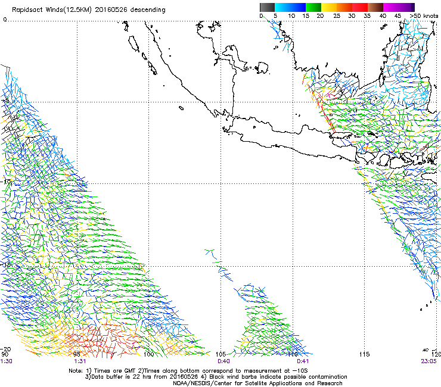Click the "23:05" overpass time label
The width and height of the screenshot is (441, 387).
click(428, 361)
